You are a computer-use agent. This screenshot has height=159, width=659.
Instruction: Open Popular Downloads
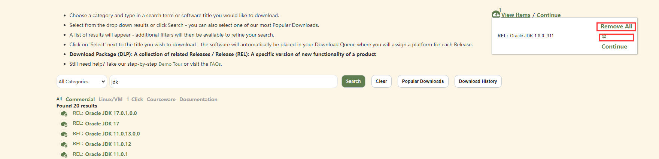(423, 81)
